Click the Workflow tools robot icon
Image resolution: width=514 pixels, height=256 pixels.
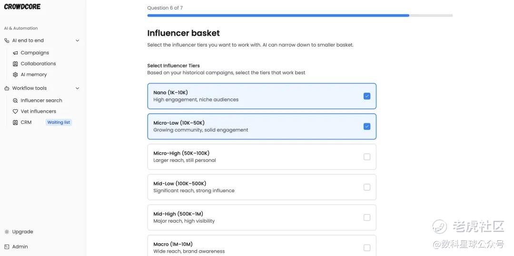click(7, 88)
